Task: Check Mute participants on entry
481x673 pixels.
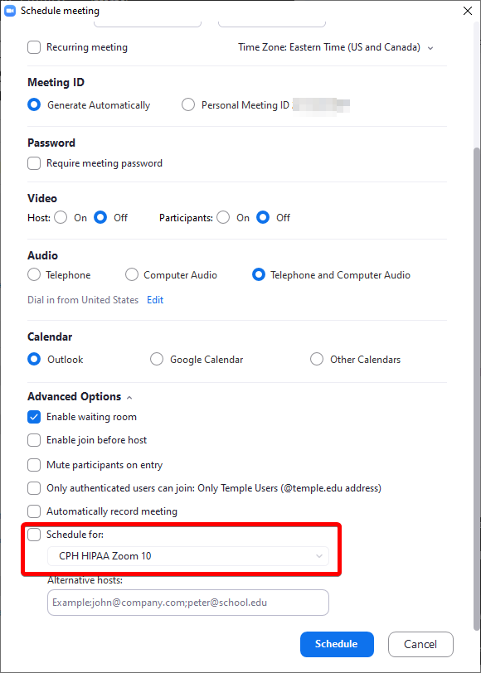Action: coord(34,465)
